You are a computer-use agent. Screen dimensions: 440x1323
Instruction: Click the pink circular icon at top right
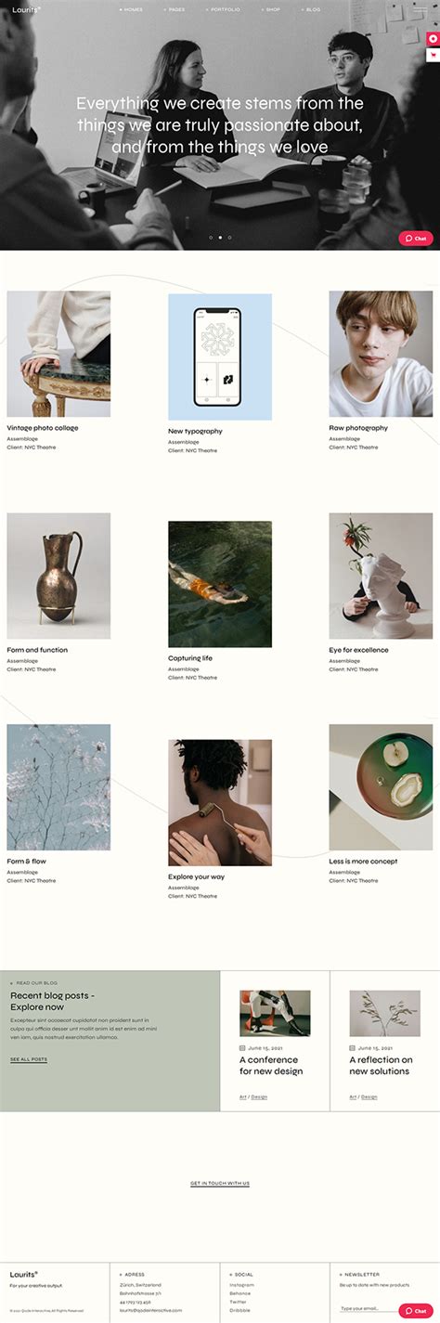coord(433,39)
